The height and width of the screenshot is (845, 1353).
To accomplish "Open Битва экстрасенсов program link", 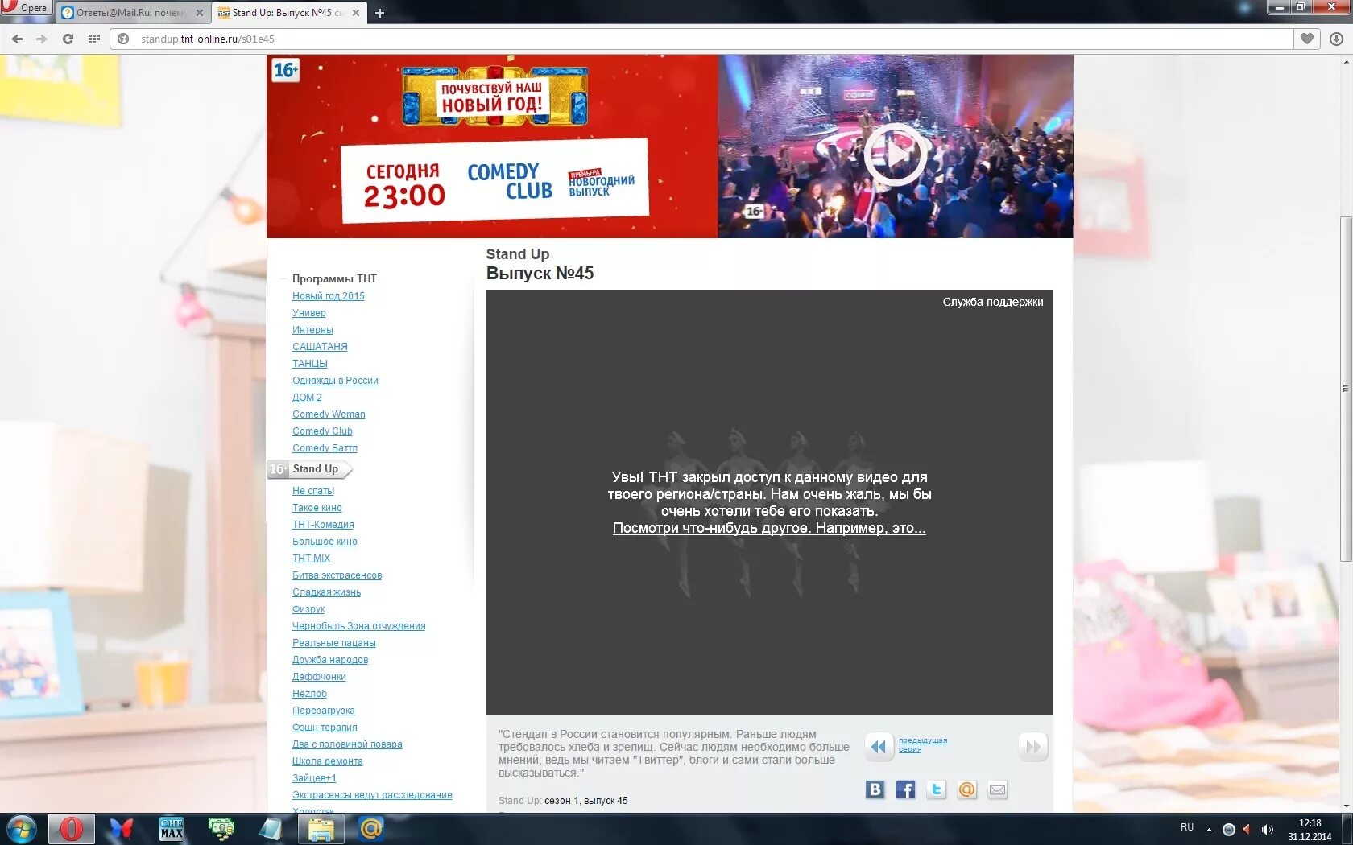I will (337, 575).
